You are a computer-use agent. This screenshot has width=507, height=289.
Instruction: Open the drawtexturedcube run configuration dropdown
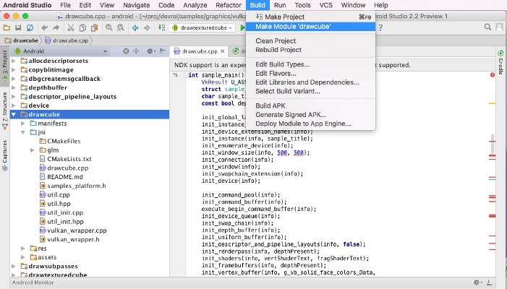(x=202, y=27)
